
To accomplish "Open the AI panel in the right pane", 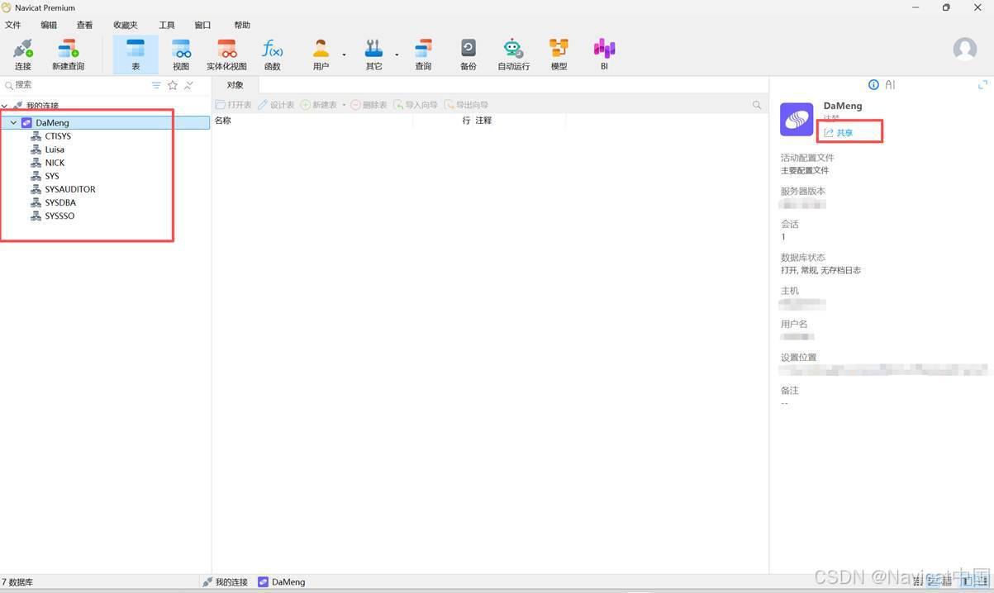I will tap(890, 85).
